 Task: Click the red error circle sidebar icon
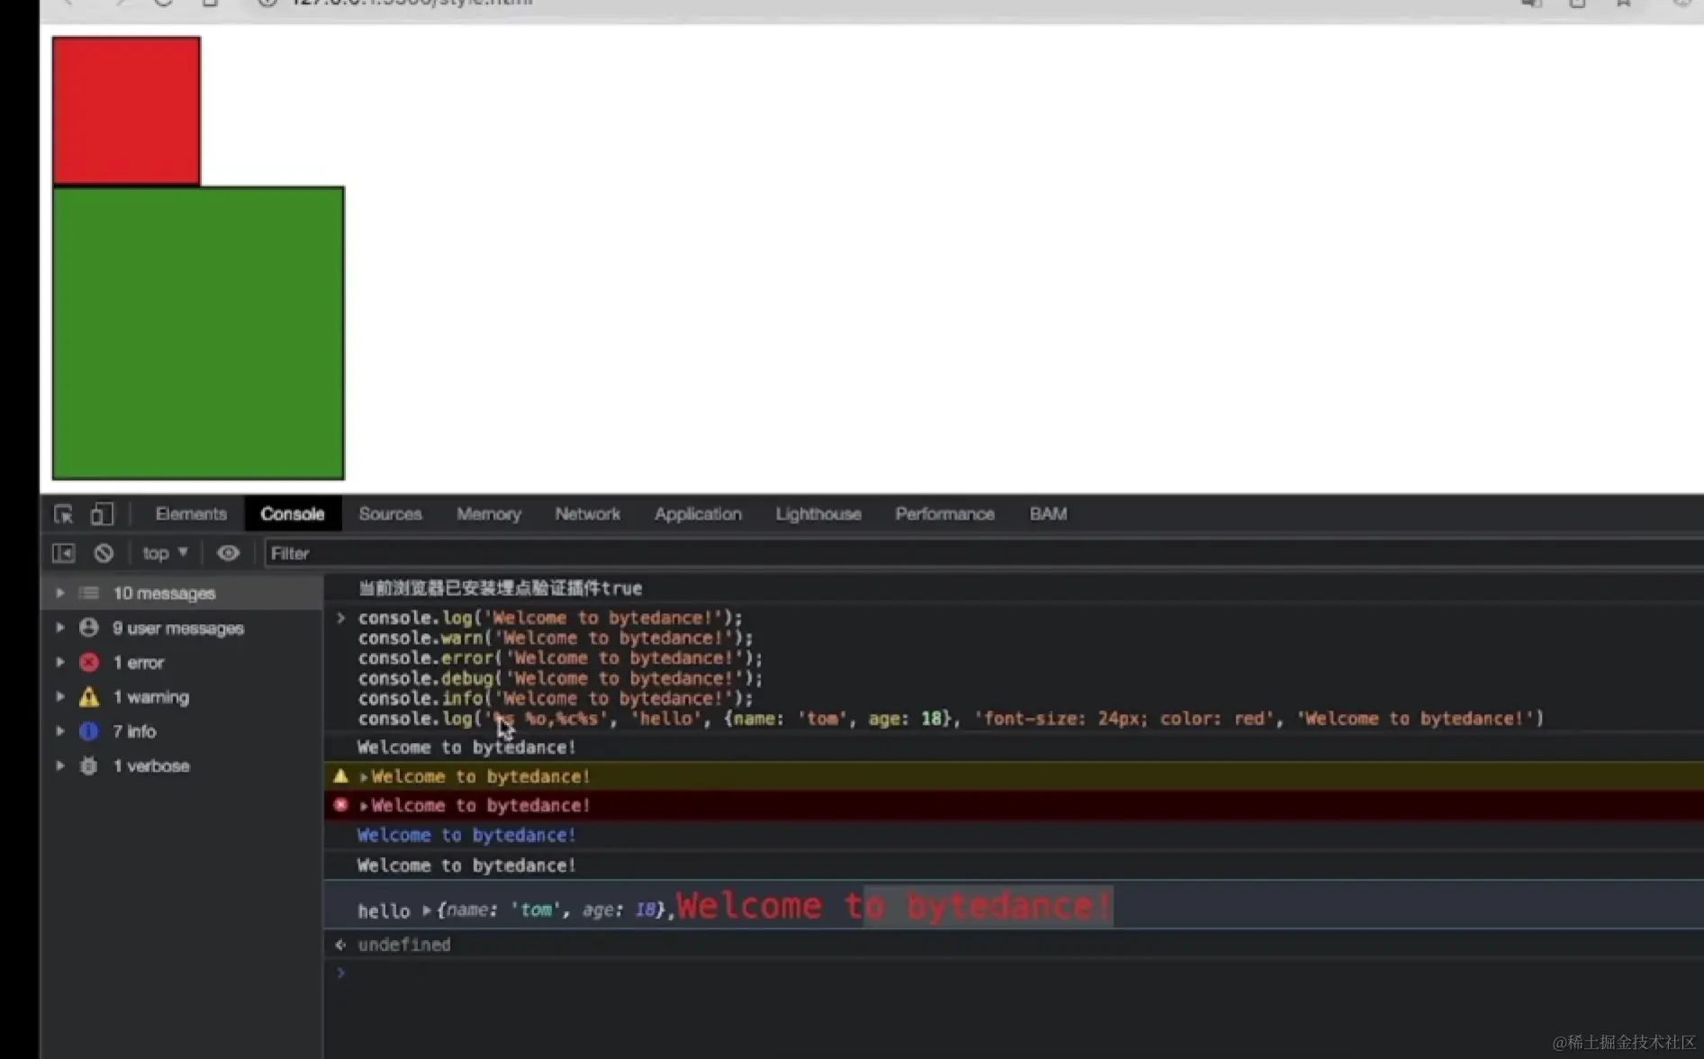pos(89,662)
